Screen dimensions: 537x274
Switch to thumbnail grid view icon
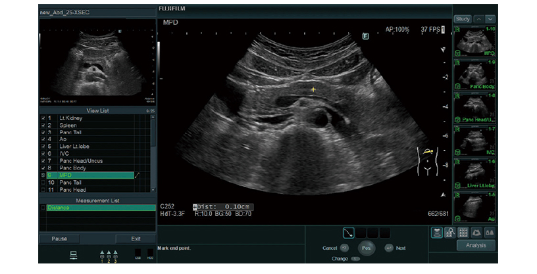[x=463, y=232]
